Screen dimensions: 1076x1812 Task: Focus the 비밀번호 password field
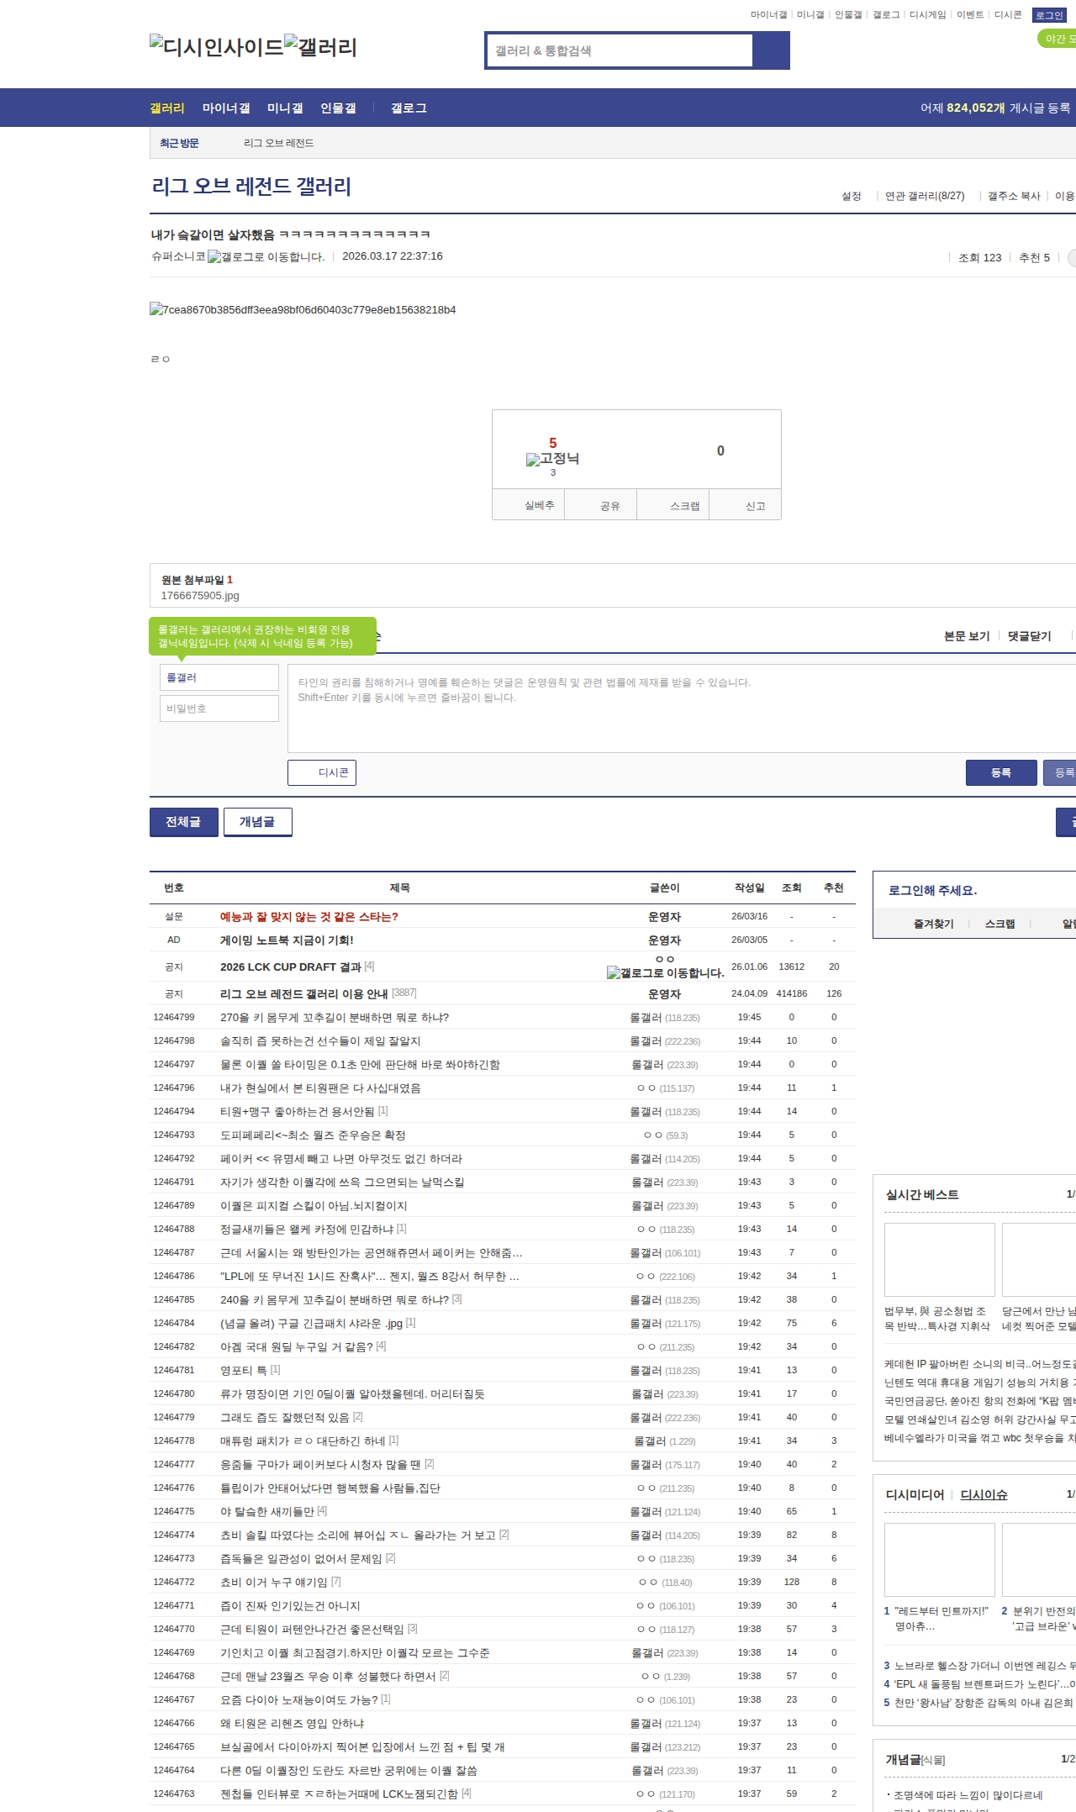[x=219, y=708]
